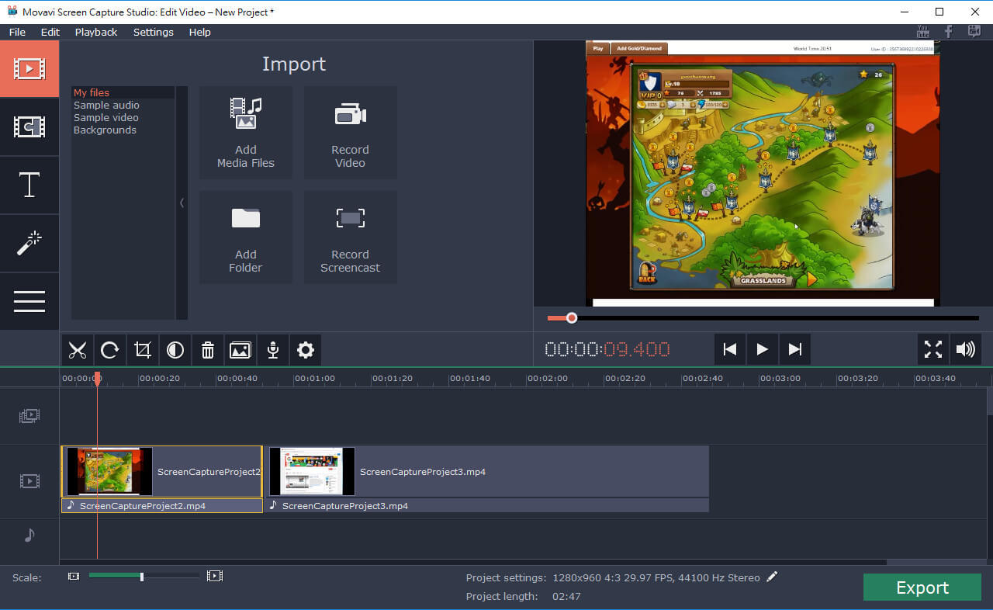Open the Settings menu
This screenshot has width=993, height=610.
(153, 32)
